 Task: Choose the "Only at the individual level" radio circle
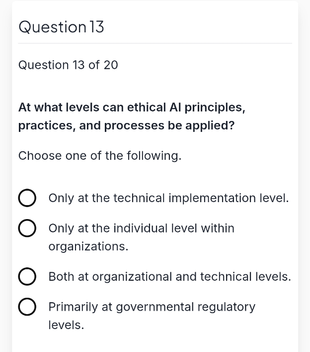coord(27,228)
